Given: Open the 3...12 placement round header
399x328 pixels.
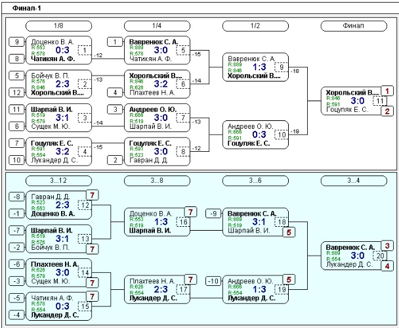Looking at the screenshot, I should pyautogui.click(x=58, y=181).
